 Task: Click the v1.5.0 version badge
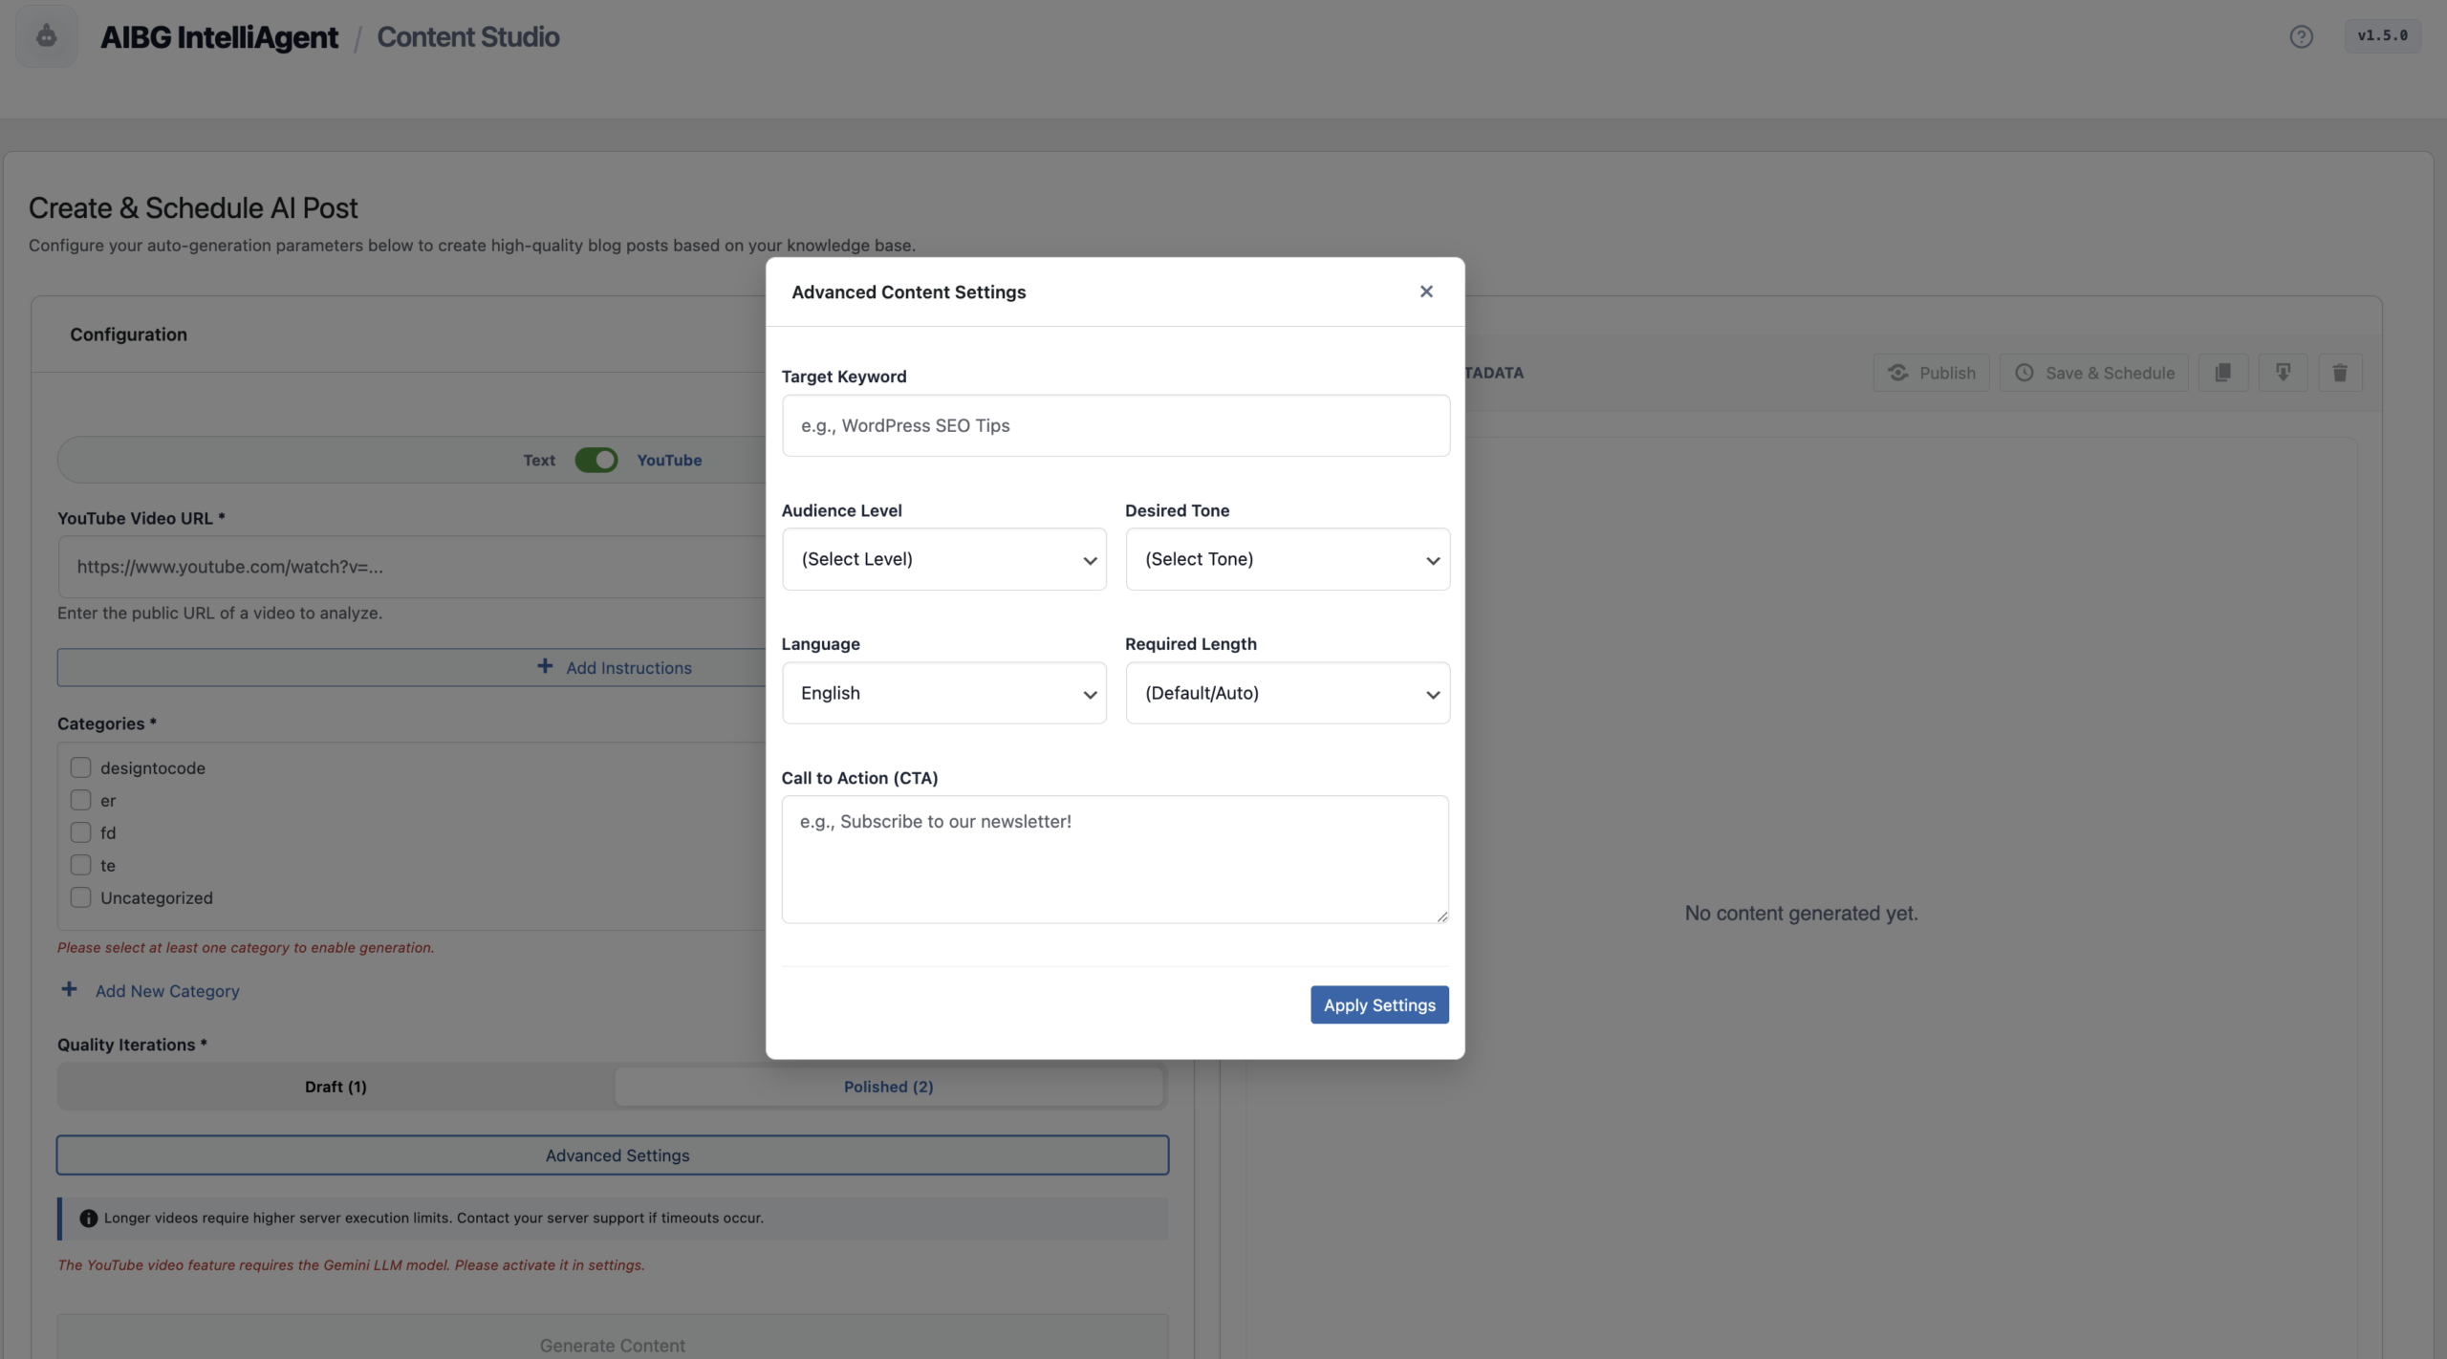pyautogui.click(x=2384, y=35)
